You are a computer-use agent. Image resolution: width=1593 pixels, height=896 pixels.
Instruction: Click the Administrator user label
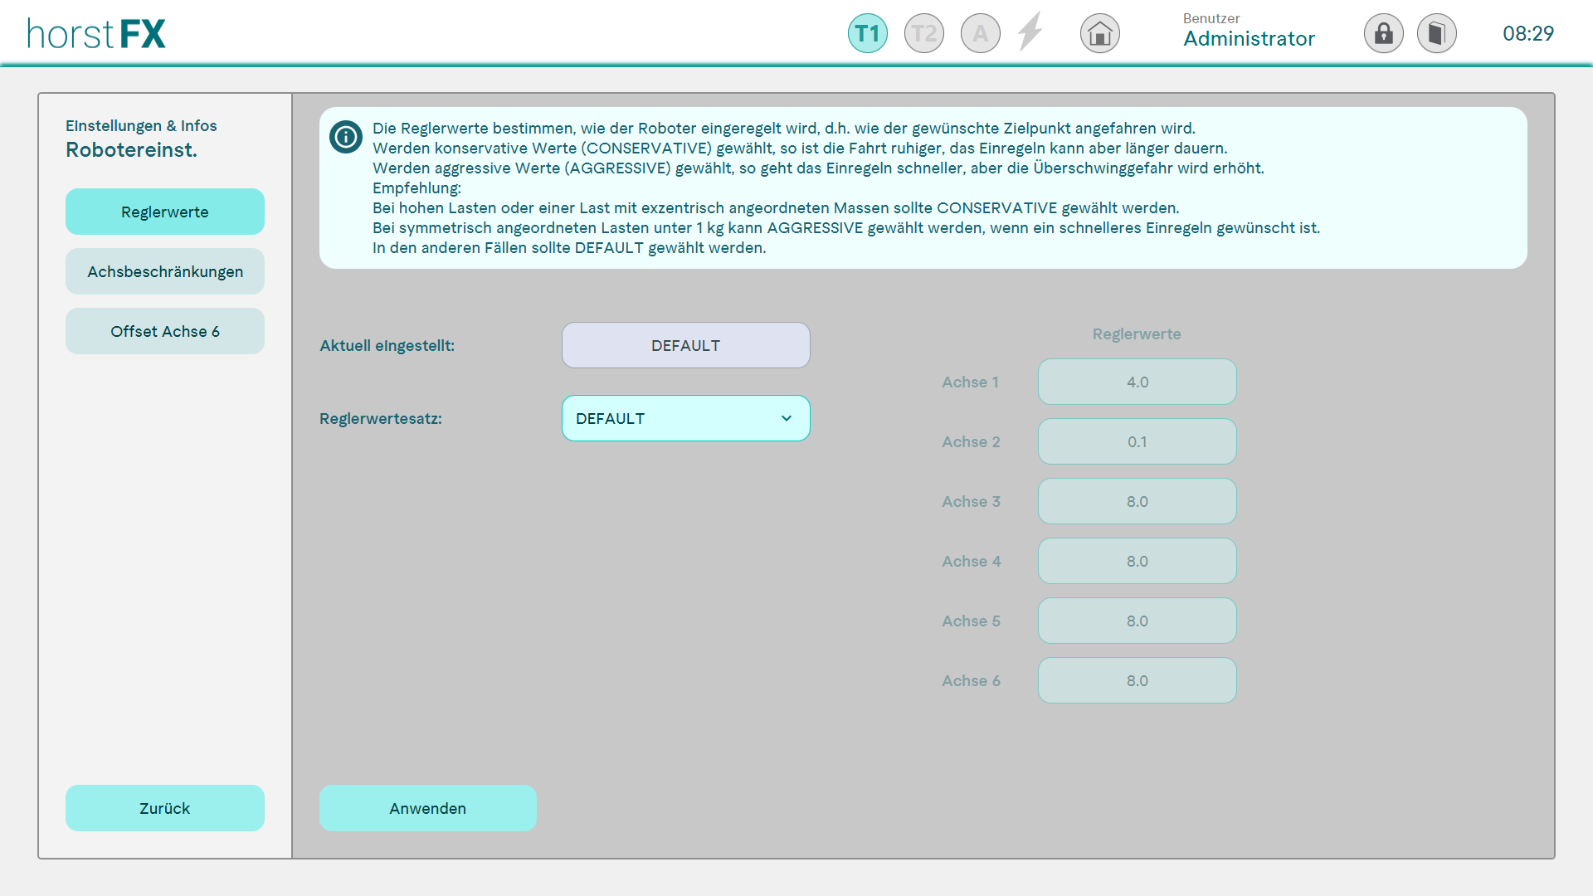(1249, 38)
